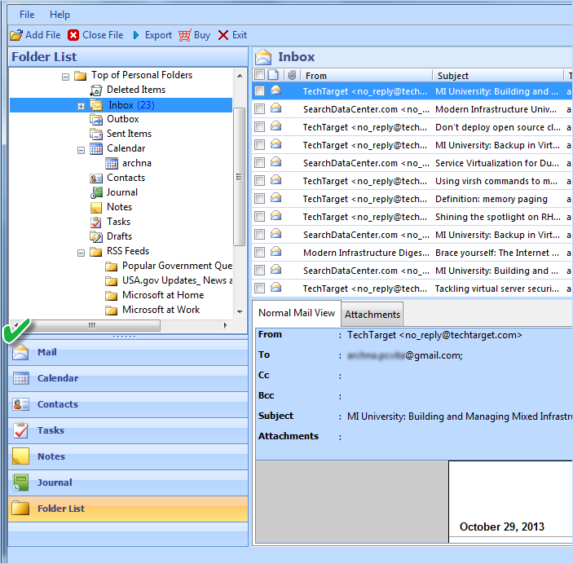The image size is (573, 564).
Task: Check the Tackling virtual server email checkbox
Action: click(259, 288)
